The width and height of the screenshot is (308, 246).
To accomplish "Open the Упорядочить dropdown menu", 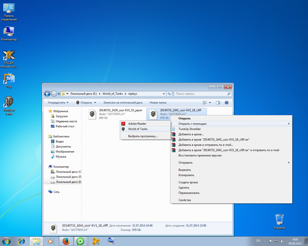I will [58, 102].
